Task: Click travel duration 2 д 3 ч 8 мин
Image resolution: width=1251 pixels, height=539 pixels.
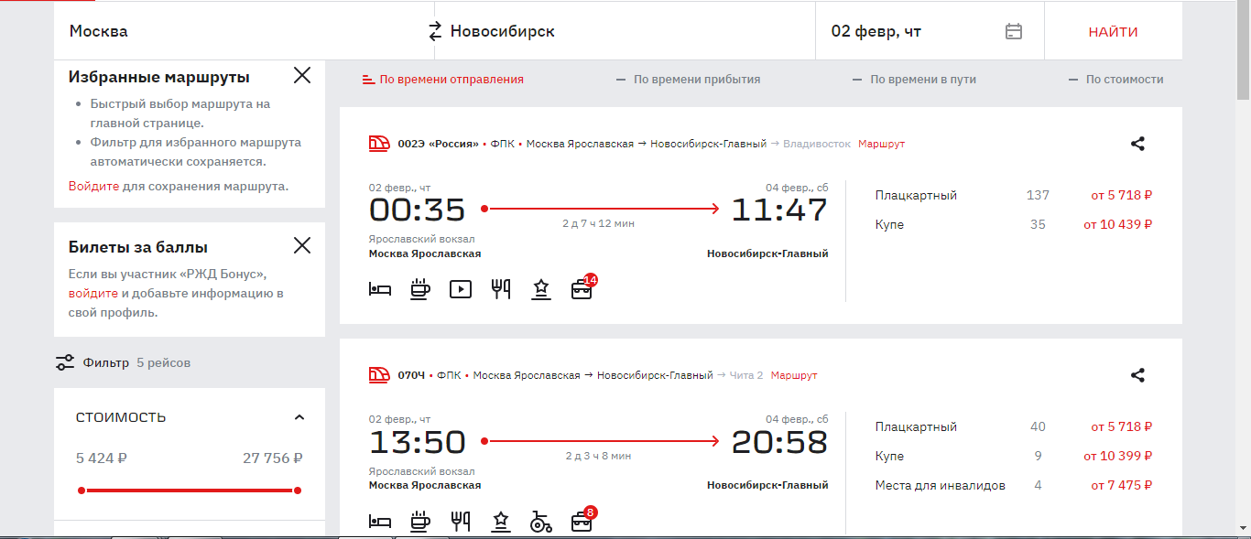Action: pos(599,456)
